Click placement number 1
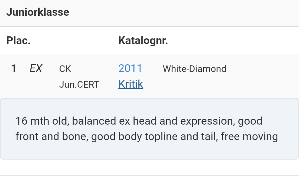The height and width of the screenshot is (177, 299). (14, 69)
